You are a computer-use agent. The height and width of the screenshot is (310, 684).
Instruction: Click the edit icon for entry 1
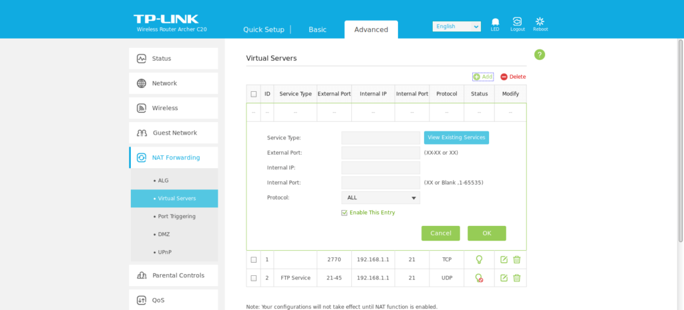tap(504, 259)
